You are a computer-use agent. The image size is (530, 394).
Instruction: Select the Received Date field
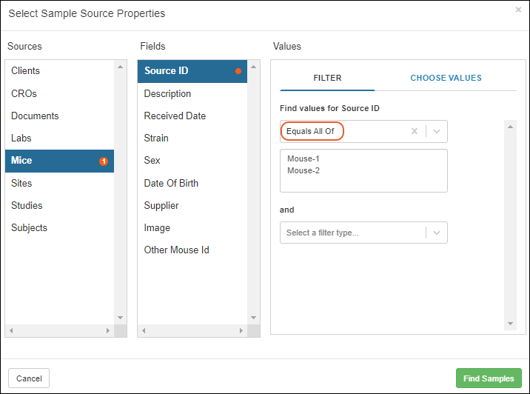point(175,116)
